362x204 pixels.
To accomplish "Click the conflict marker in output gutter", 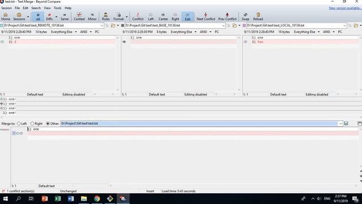I will tap(14, 133).
